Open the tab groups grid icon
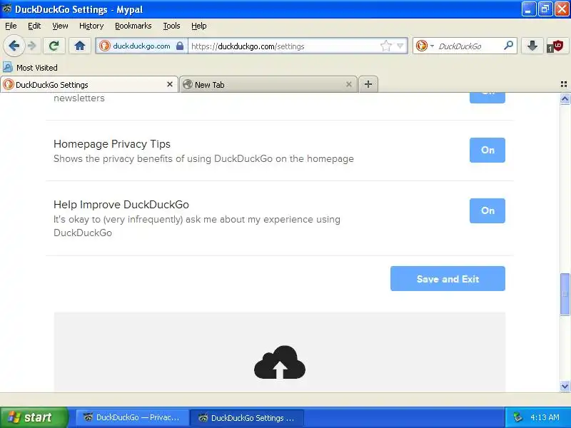571x428 pixels. pos(564,84)
